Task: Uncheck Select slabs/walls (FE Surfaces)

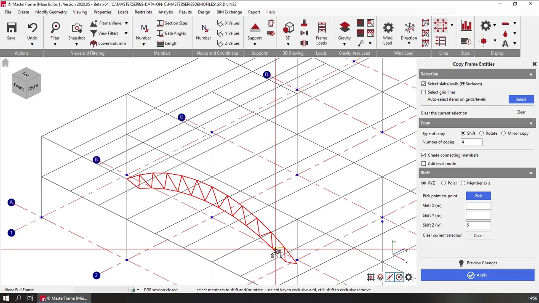Action: click(x=424, y=84)
